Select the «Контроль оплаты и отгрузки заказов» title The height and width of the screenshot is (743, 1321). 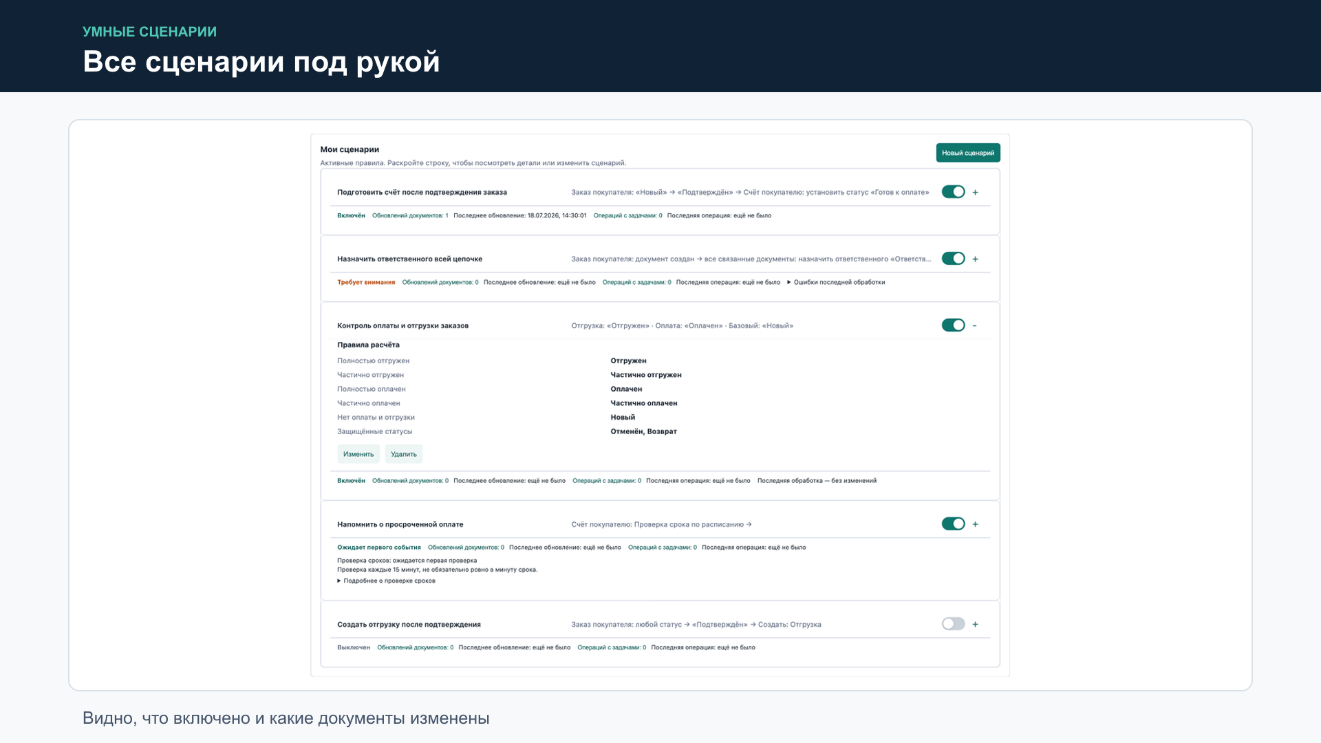click(402, 326)
